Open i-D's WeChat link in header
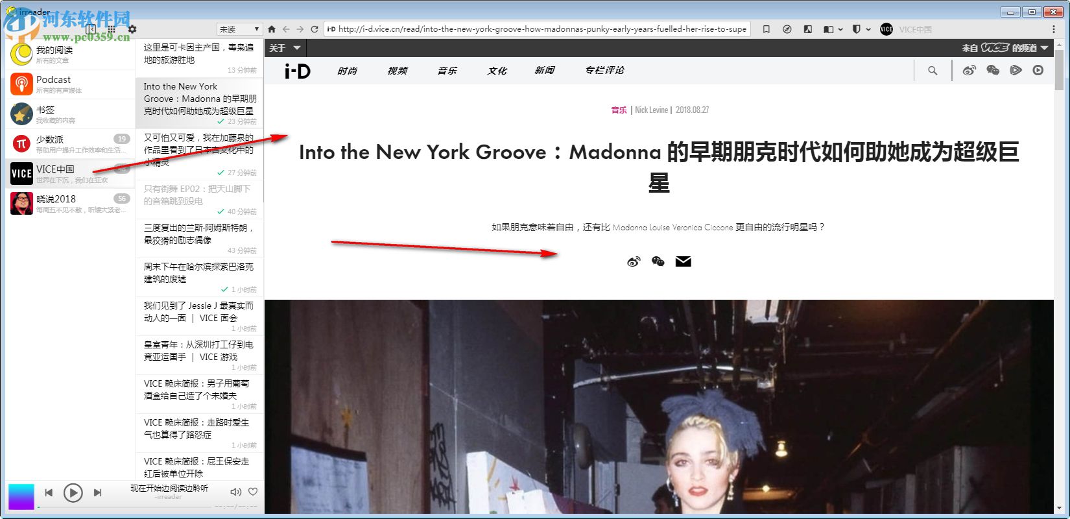 [993, 70]
